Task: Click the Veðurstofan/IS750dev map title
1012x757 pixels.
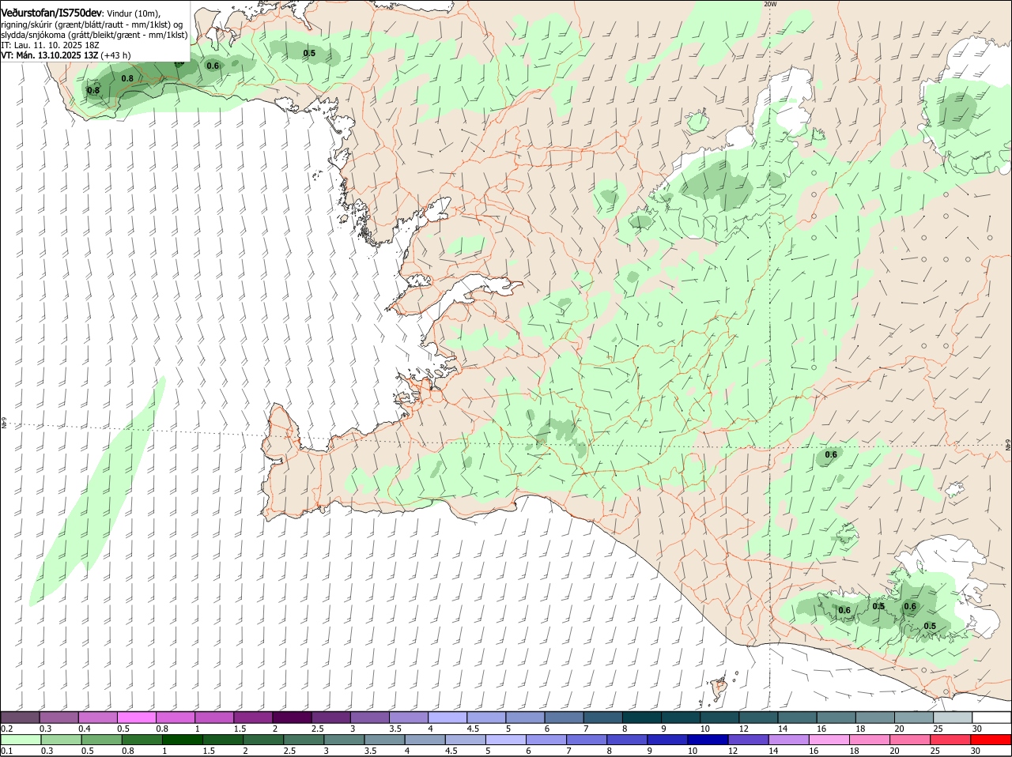Action: [51, 13]
